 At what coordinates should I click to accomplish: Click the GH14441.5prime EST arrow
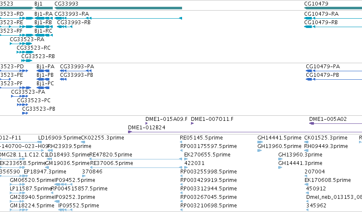260,142
